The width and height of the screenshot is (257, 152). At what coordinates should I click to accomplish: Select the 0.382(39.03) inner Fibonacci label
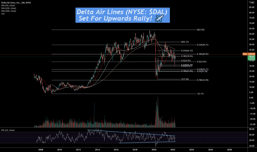coord(187,56)
